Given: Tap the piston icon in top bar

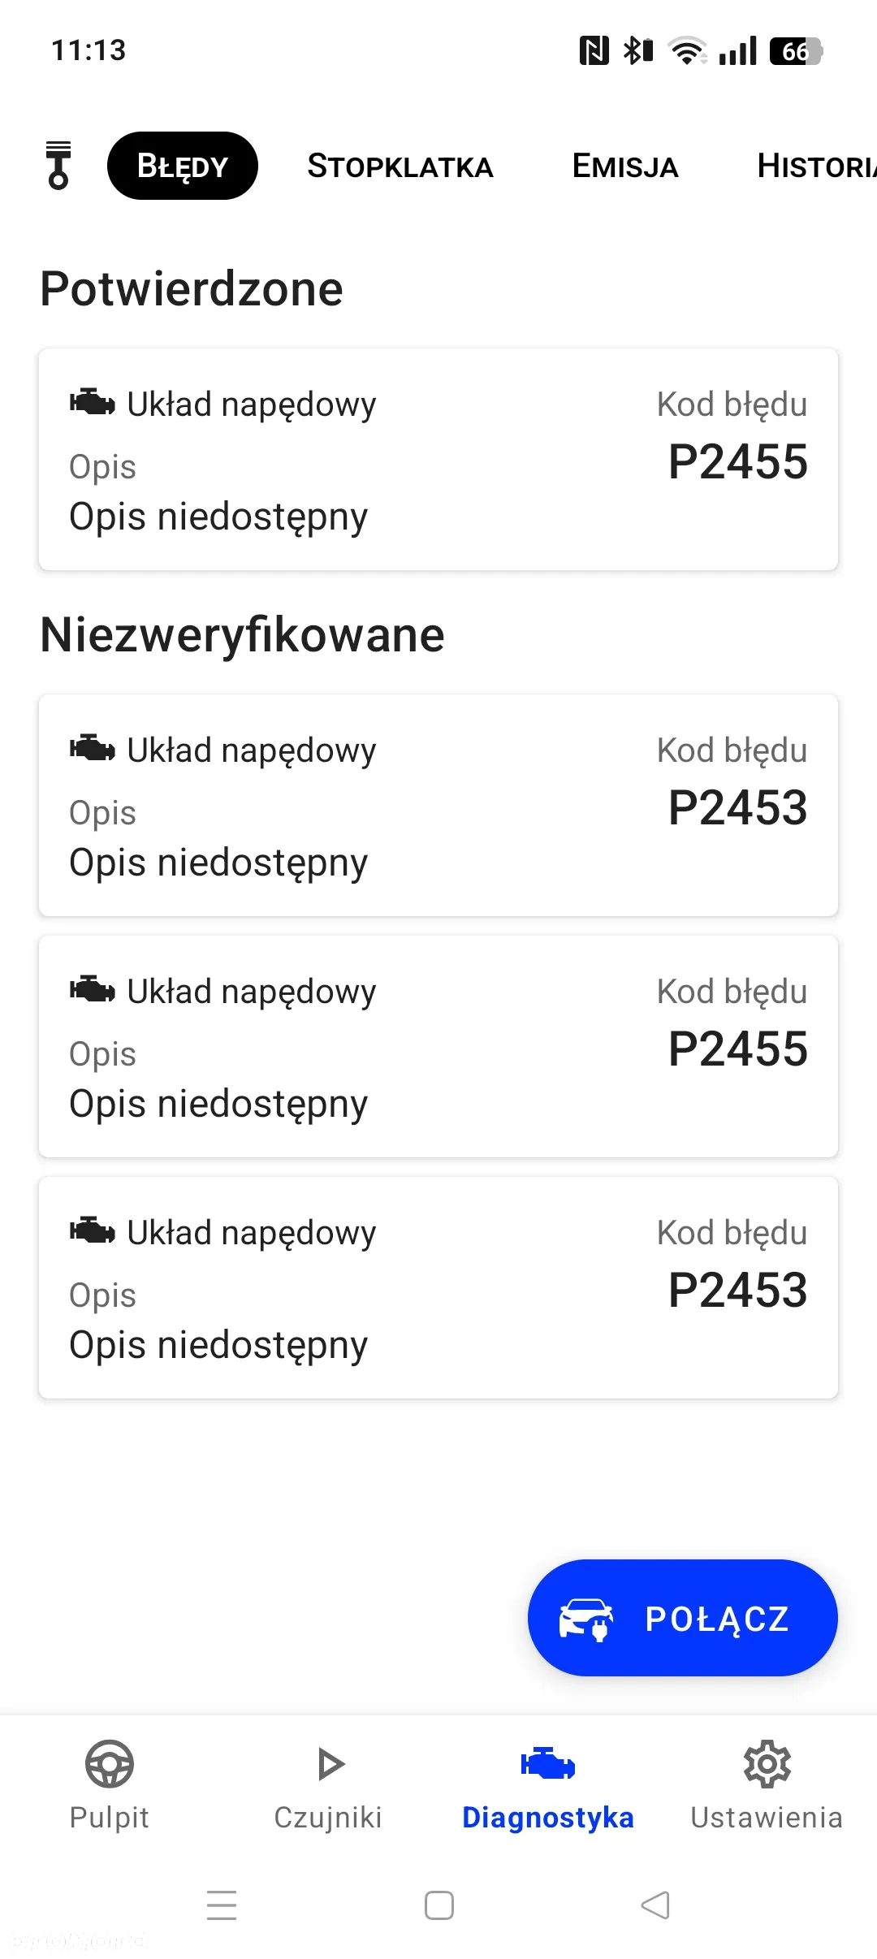Looking at the screenshot, I should 58,165.
